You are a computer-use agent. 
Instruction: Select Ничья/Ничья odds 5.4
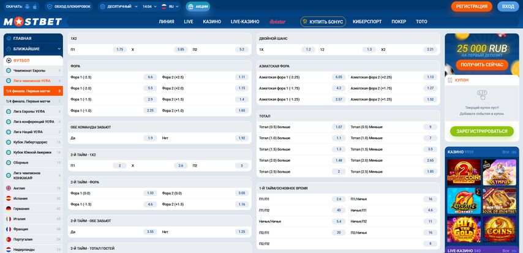pyautogui.click(x=339, y=221)
